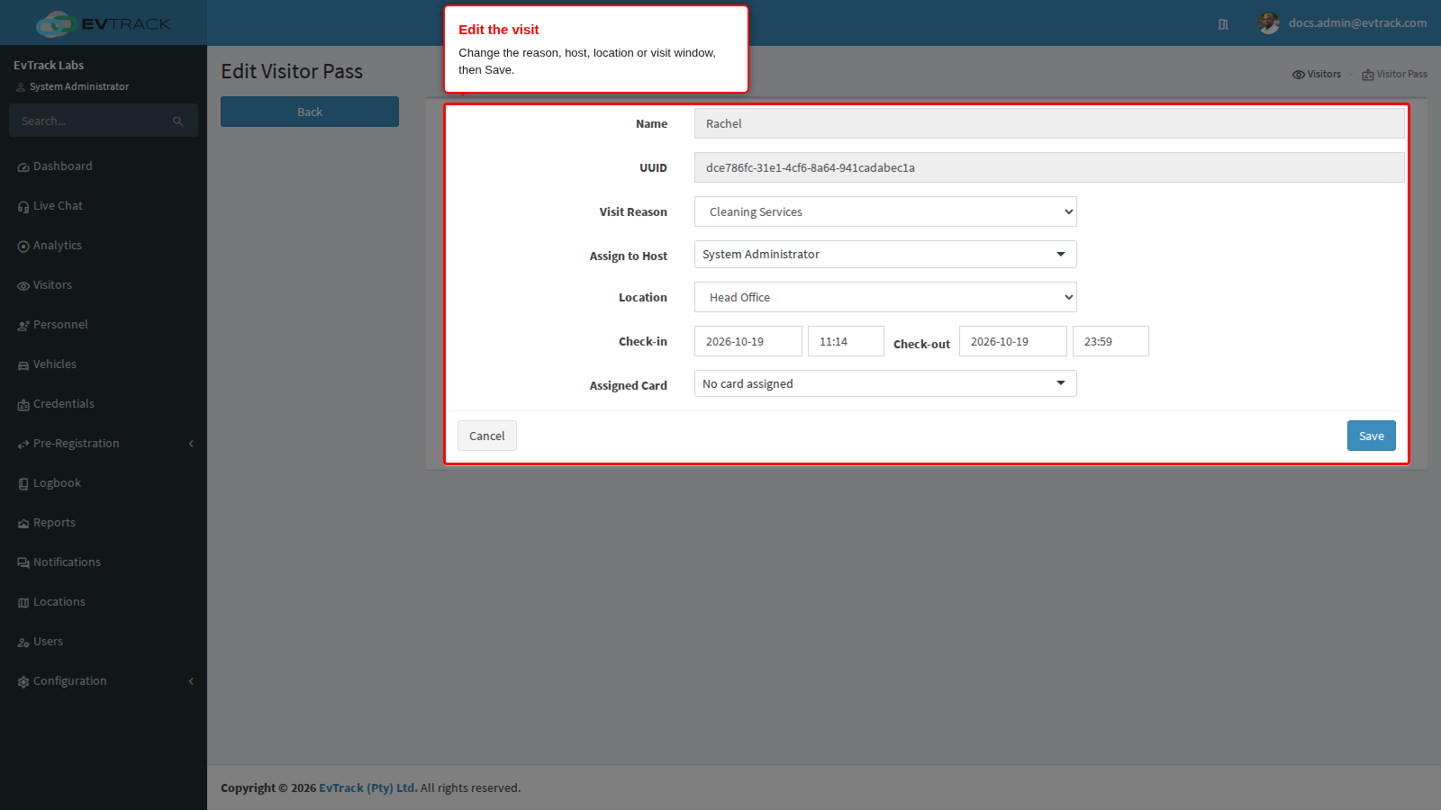Click the Reports icon in sidebar

click(23, 524)
